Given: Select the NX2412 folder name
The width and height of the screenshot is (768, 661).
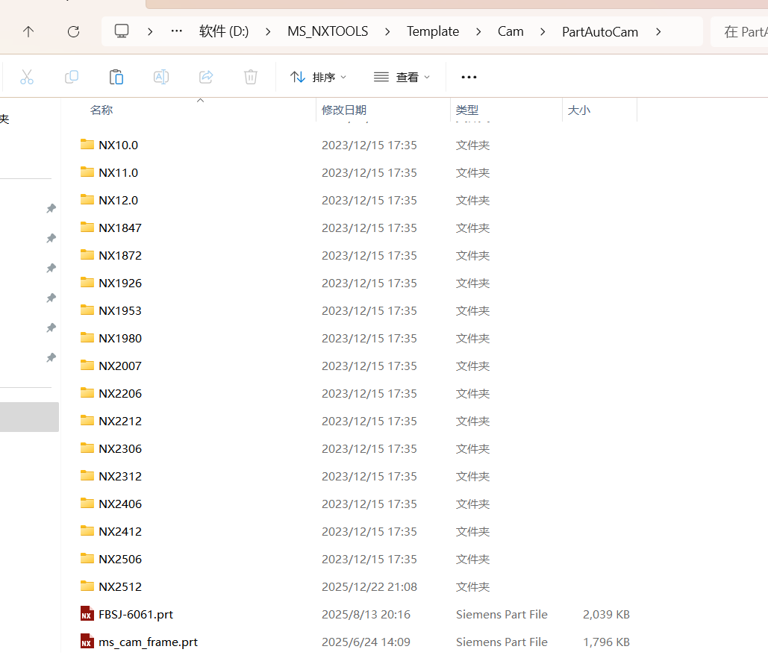Looking at the screenshot, I should [120, 531].
